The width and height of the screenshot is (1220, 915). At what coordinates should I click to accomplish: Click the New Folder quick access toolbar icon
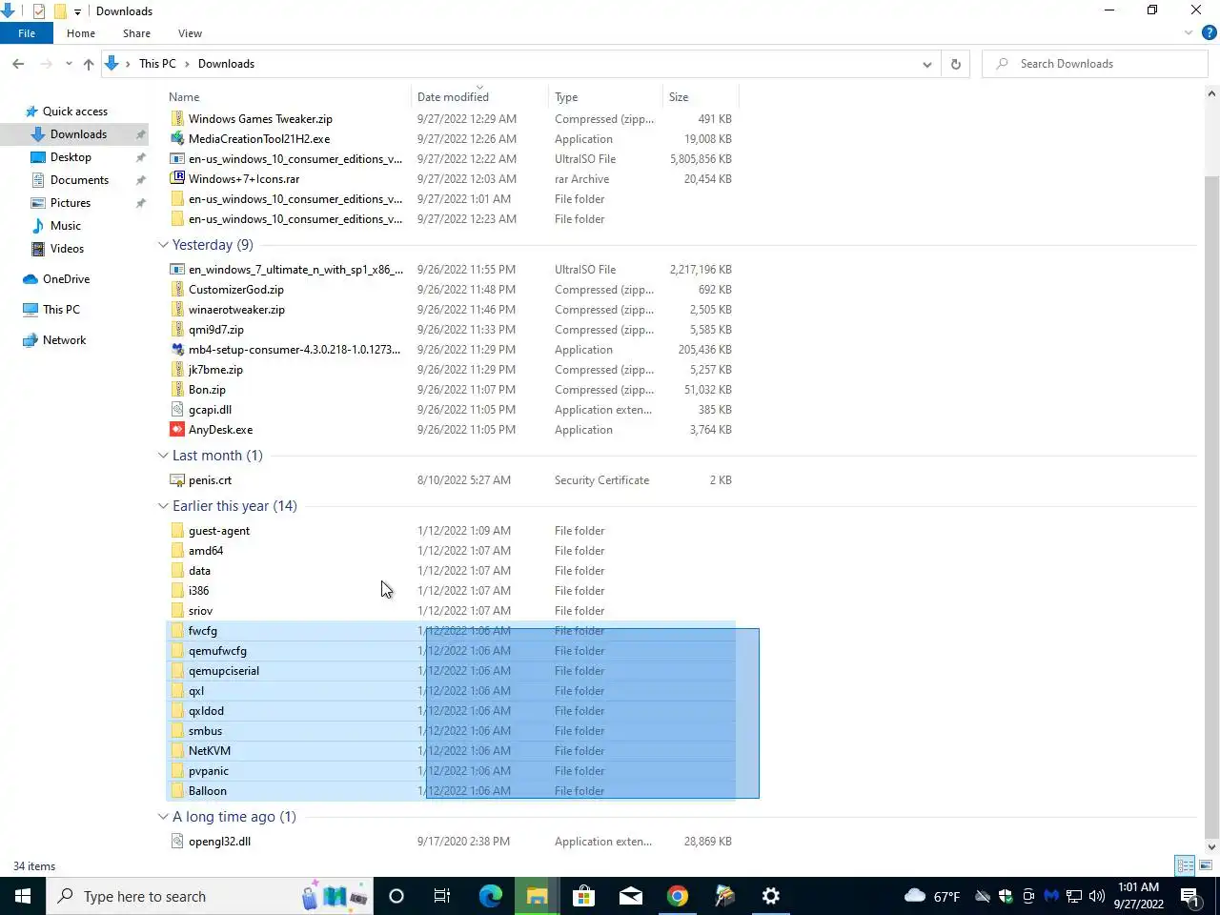point(59,11)
